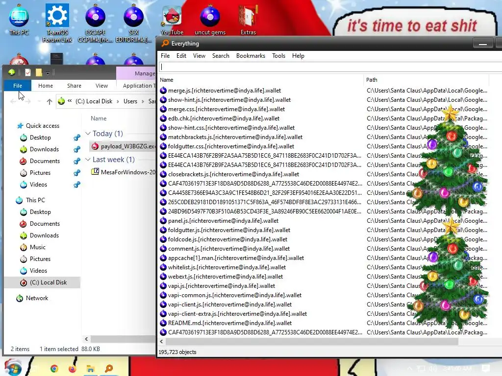Click the Start button with Santa hat
Viewport: 502px width, 376px height.
pyautogui.click(x=13, y=368)
